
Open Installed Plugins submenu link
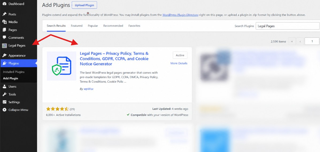click(x=14, y=72)
